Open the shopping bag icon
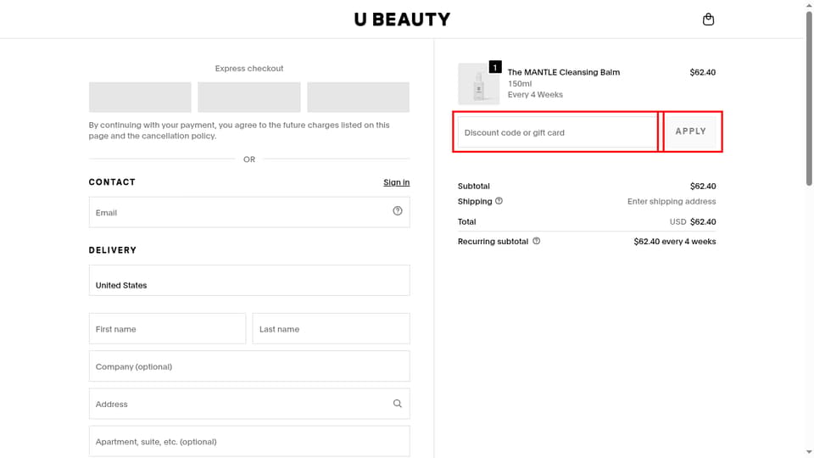 [x=708, y=20]
